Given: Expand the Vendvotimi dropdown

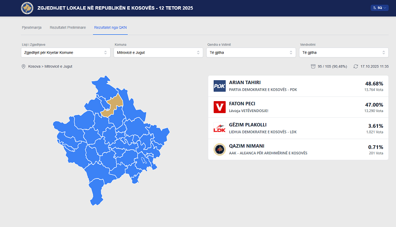Looking at the screenshot, I should [344, 52].
